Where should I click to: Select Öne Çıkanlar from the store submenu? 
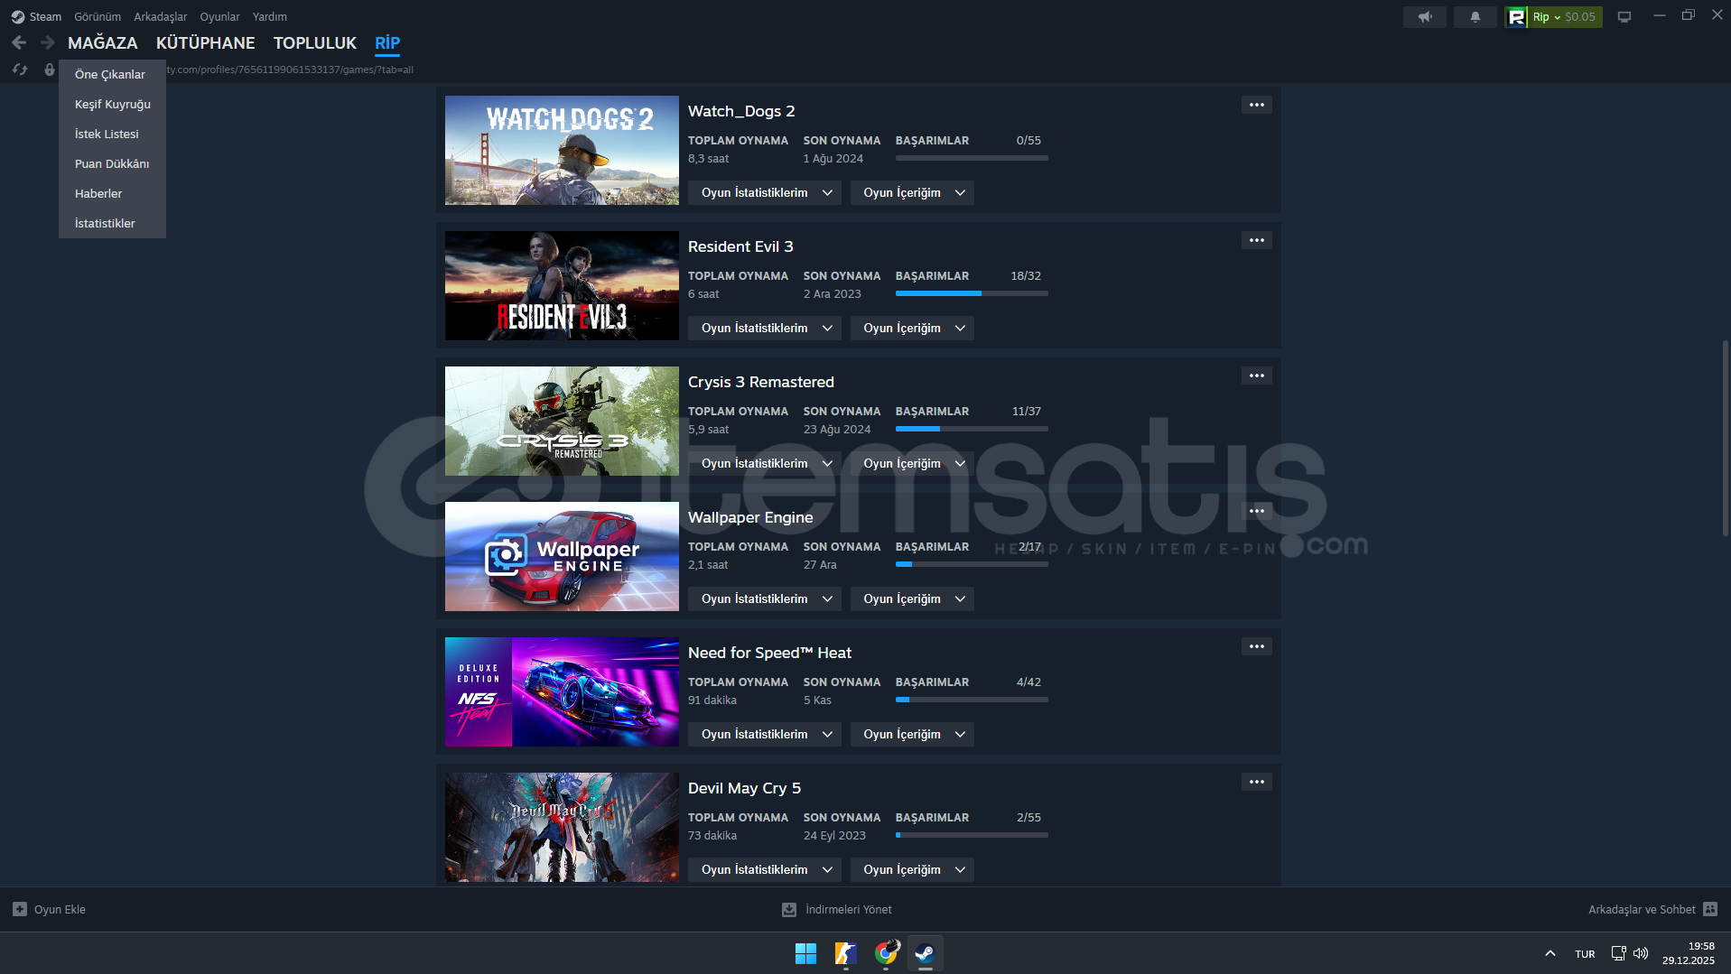coord(112,74)
